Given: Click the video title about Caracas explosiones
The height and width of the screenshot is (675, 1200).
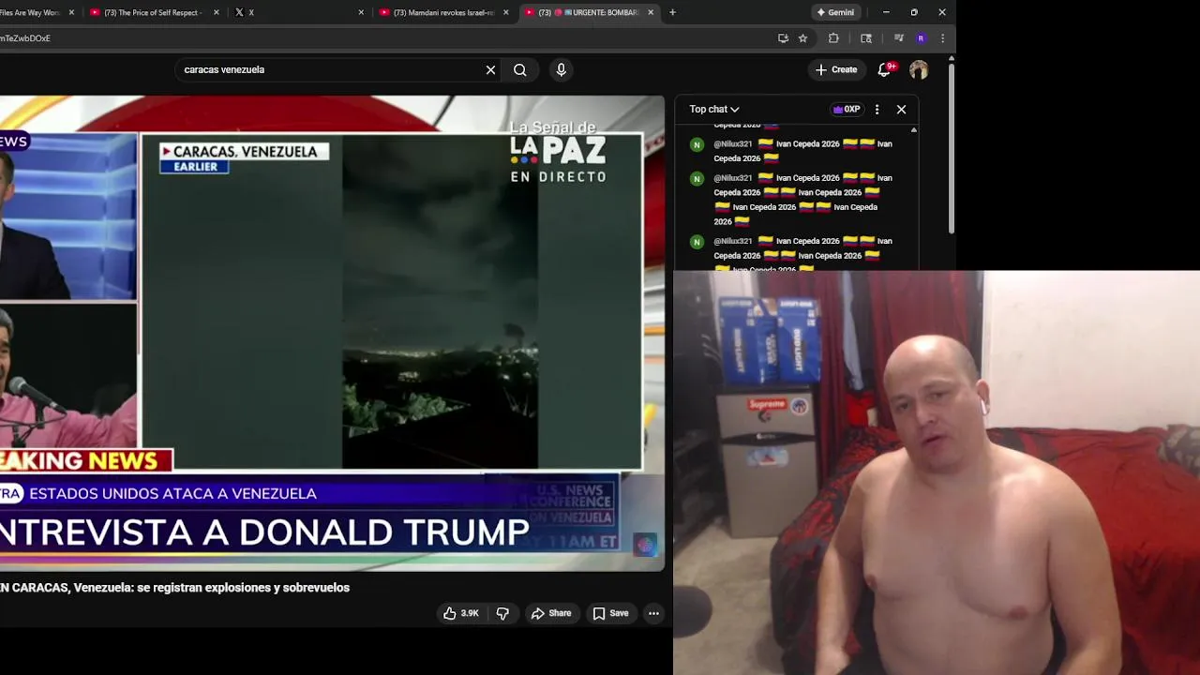Looking at the screenshot, I should (174, 588).
